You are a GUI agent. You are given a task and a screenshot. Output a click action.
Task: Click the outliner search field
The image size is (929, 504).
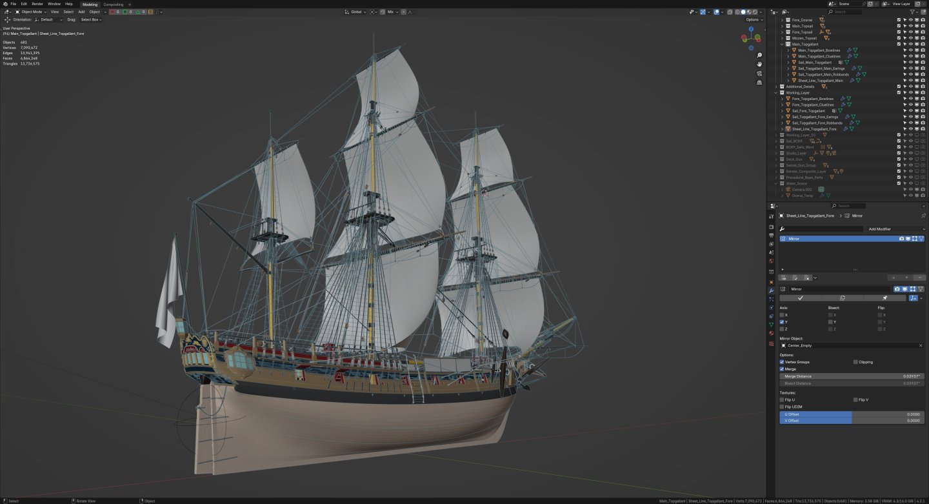point(844,12)
